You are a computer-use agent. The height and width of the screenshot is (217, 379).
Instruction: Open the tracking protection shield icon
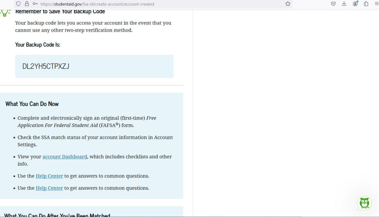coord(18,4)
